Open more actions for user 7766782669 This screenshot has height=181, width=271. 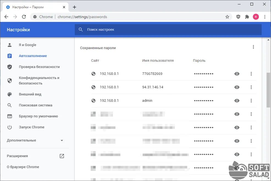[251, 74]
